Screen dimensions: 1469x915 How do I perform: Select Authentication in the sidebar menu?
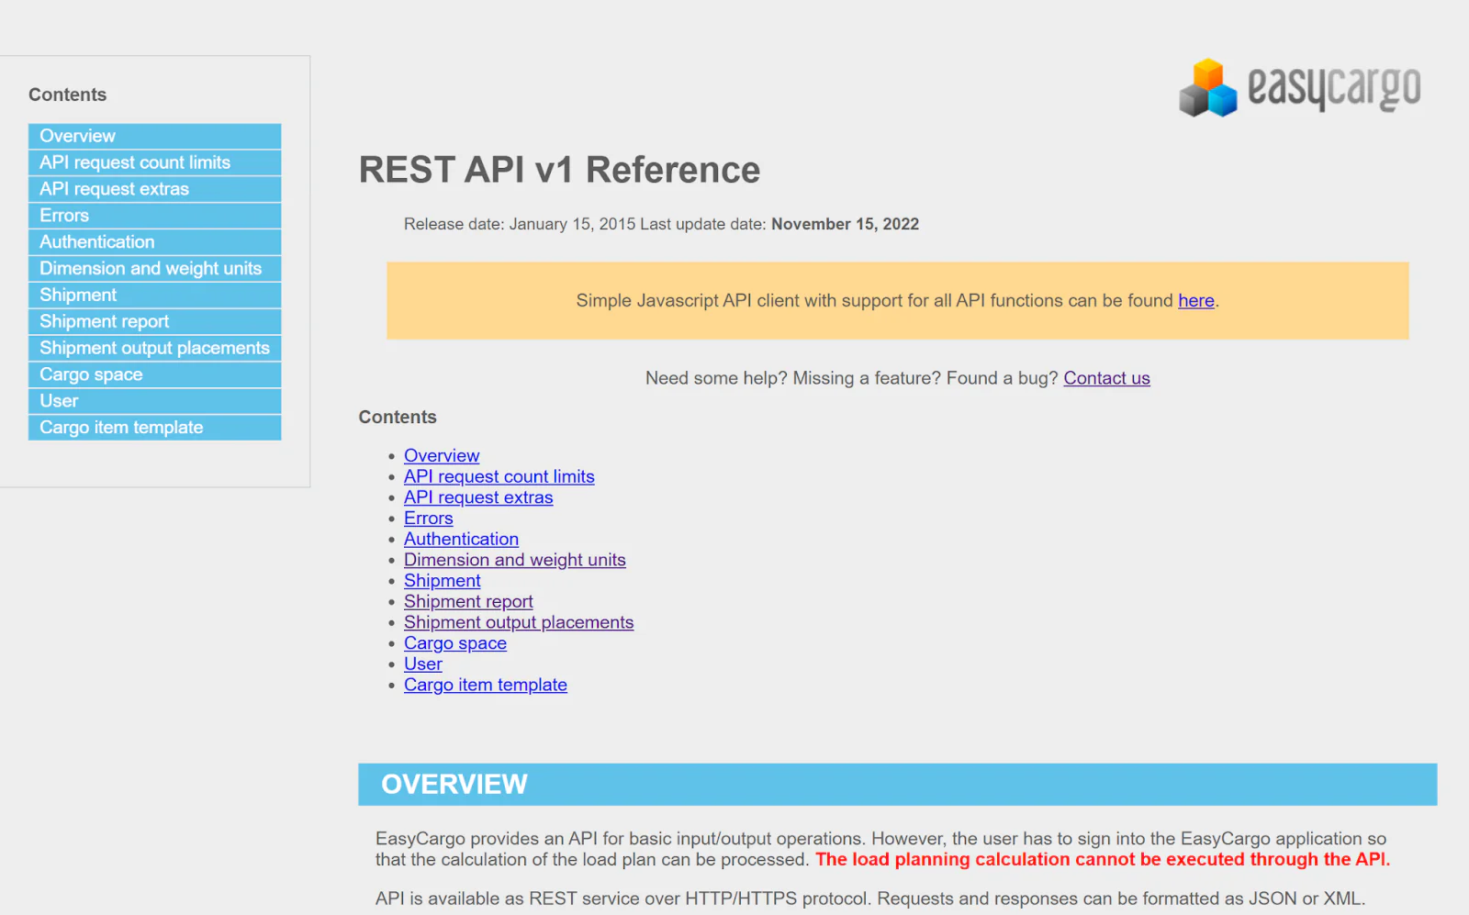pyautogui.click(x=154, y=242)
